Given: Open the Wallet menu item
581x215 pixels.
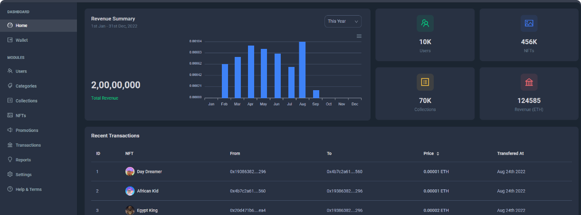Looking at the screenshot, I should [38, 40].
